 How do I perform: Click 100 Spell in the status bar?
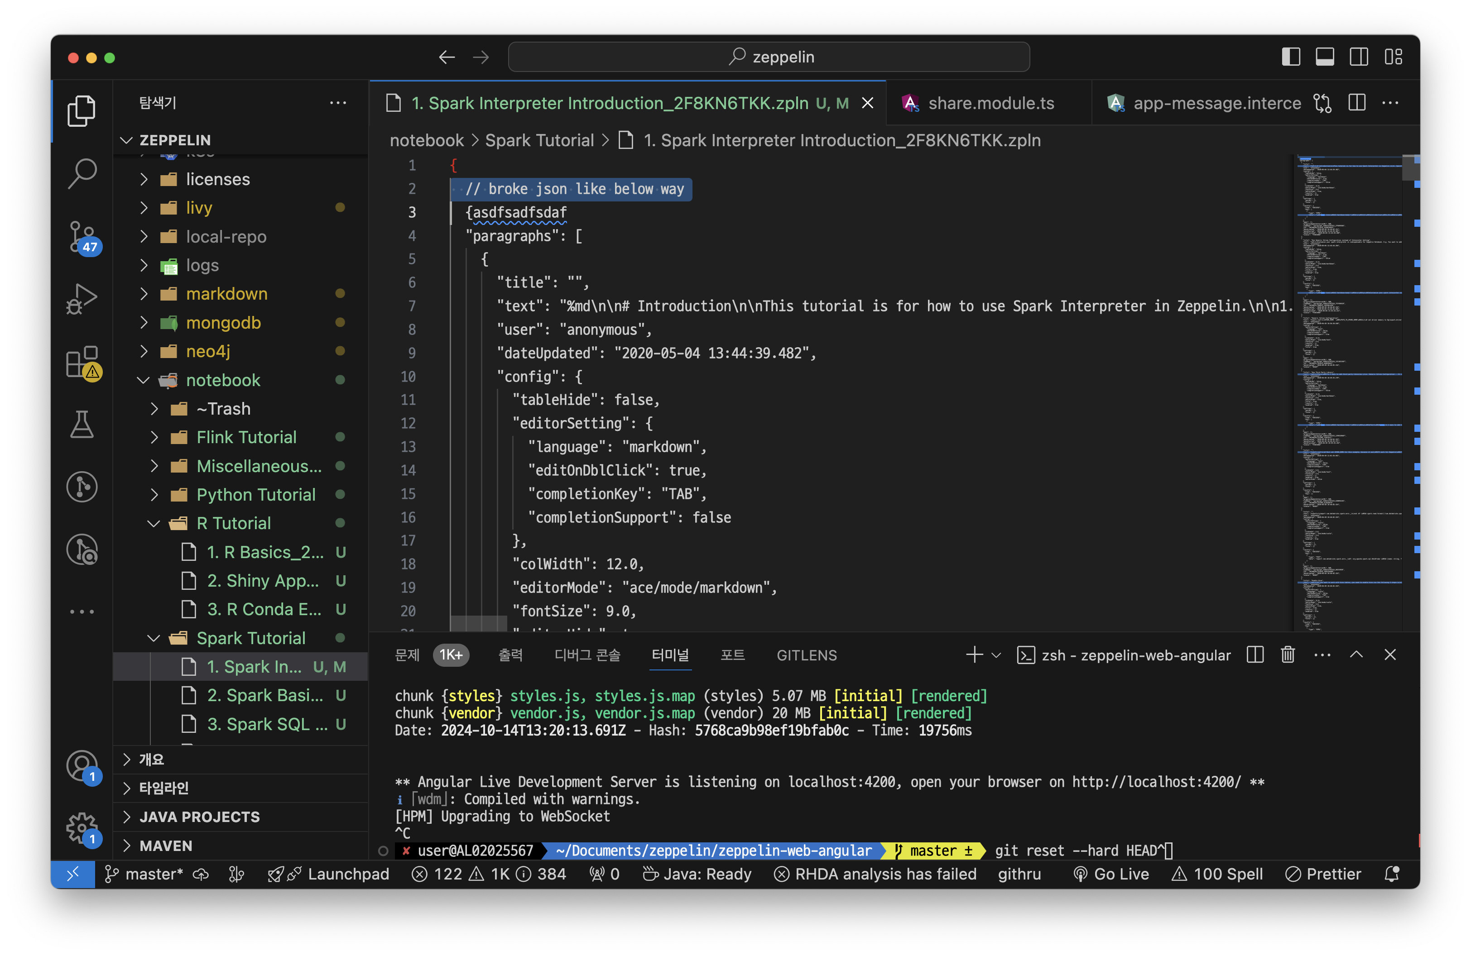1217,874
